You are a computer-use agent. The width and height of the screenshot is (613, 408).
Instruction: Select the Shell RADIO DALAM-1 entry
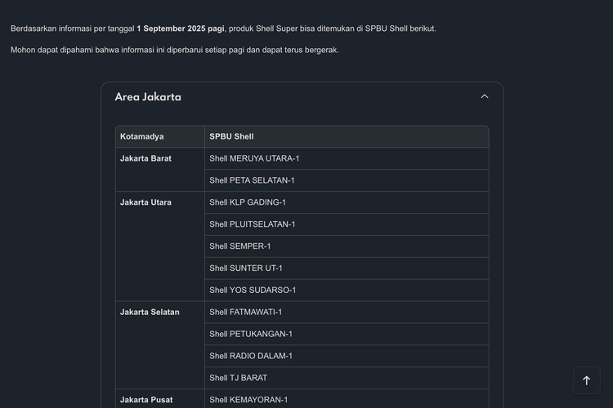point(250,357)
